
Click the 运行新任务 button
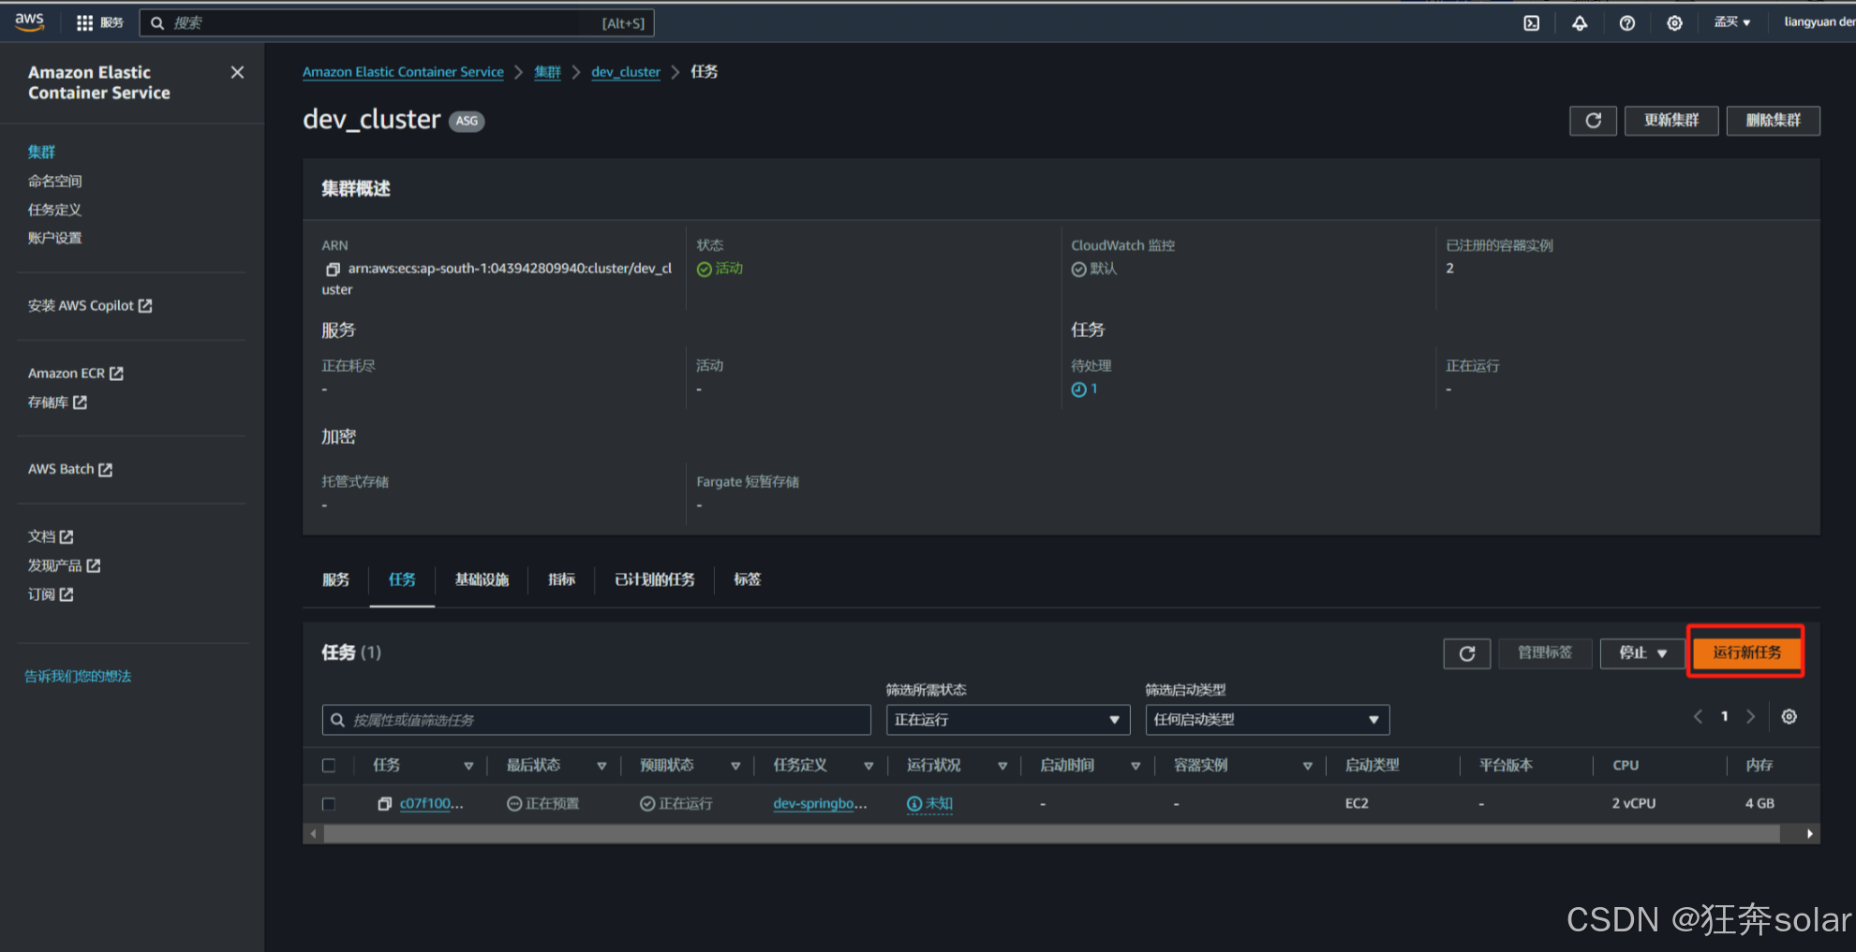point(1746,652)
